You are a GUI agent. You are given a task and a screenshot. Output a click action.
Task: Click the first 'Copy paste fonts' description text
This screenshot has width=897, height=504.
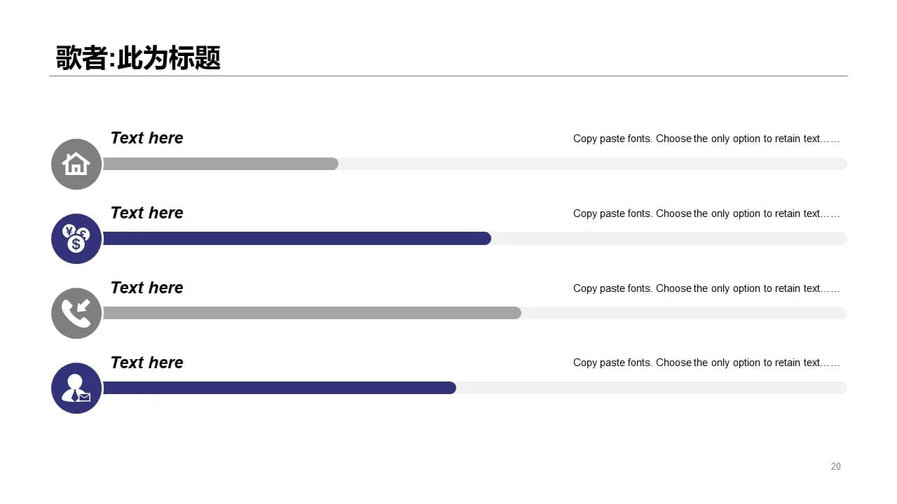tap(706, 139)
